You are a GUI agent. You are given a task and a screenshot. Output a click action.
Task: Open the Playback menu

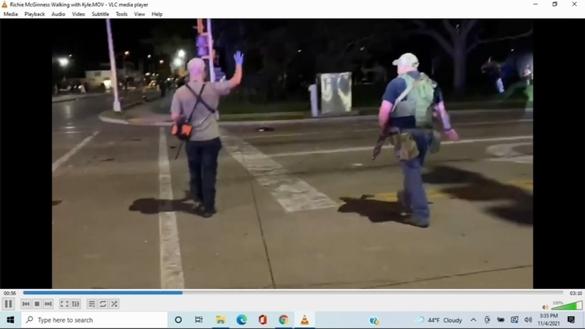34,14
